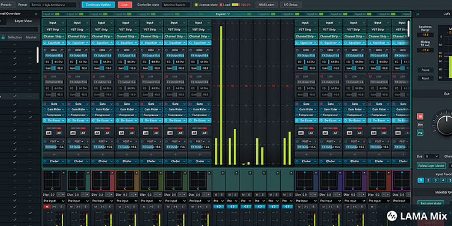Click small arrow icon atop first center meter strip
Viewport: 452px width, 226px height.
[x=222, y=173]
